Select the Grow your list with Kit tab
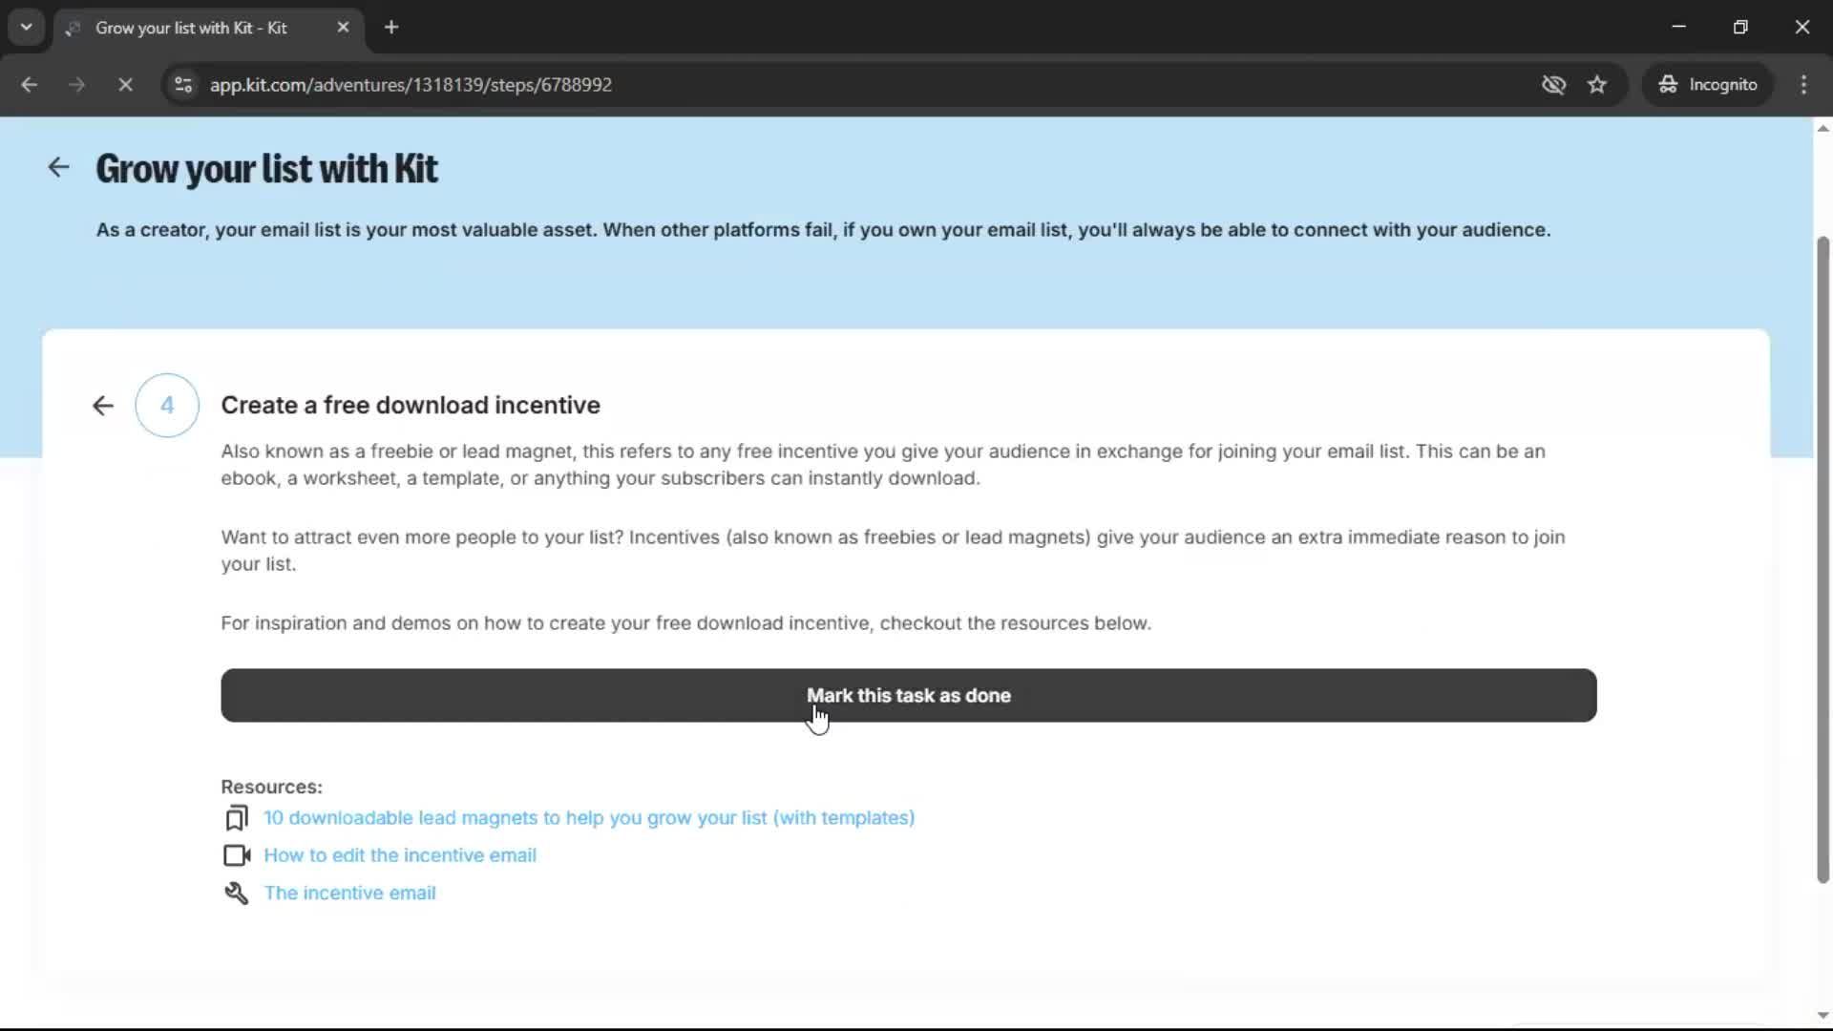Viewport: 1833px width, 1031px height. point(191,28)
